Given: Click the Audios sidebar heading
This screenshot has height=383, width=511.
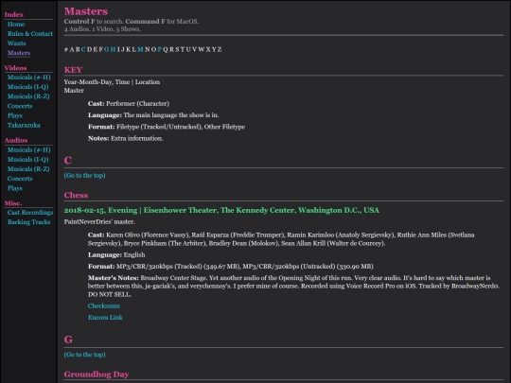Looking at the screenshot, I should click(16, 140).
